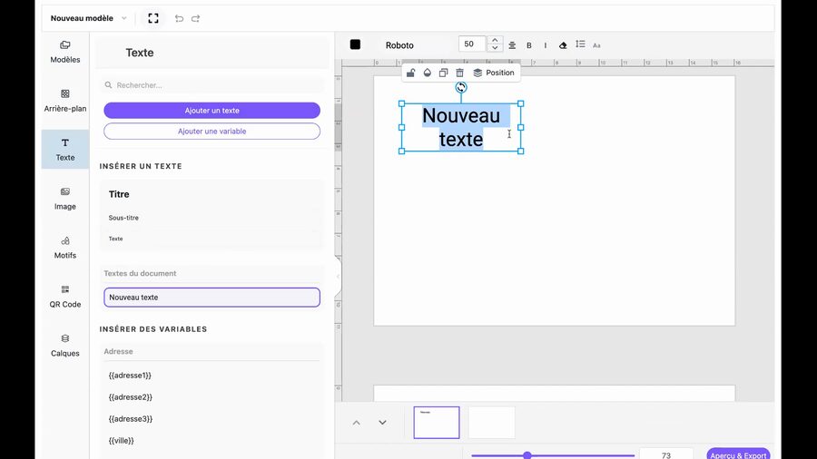Lock the selected text element

[x=410, y=73]
